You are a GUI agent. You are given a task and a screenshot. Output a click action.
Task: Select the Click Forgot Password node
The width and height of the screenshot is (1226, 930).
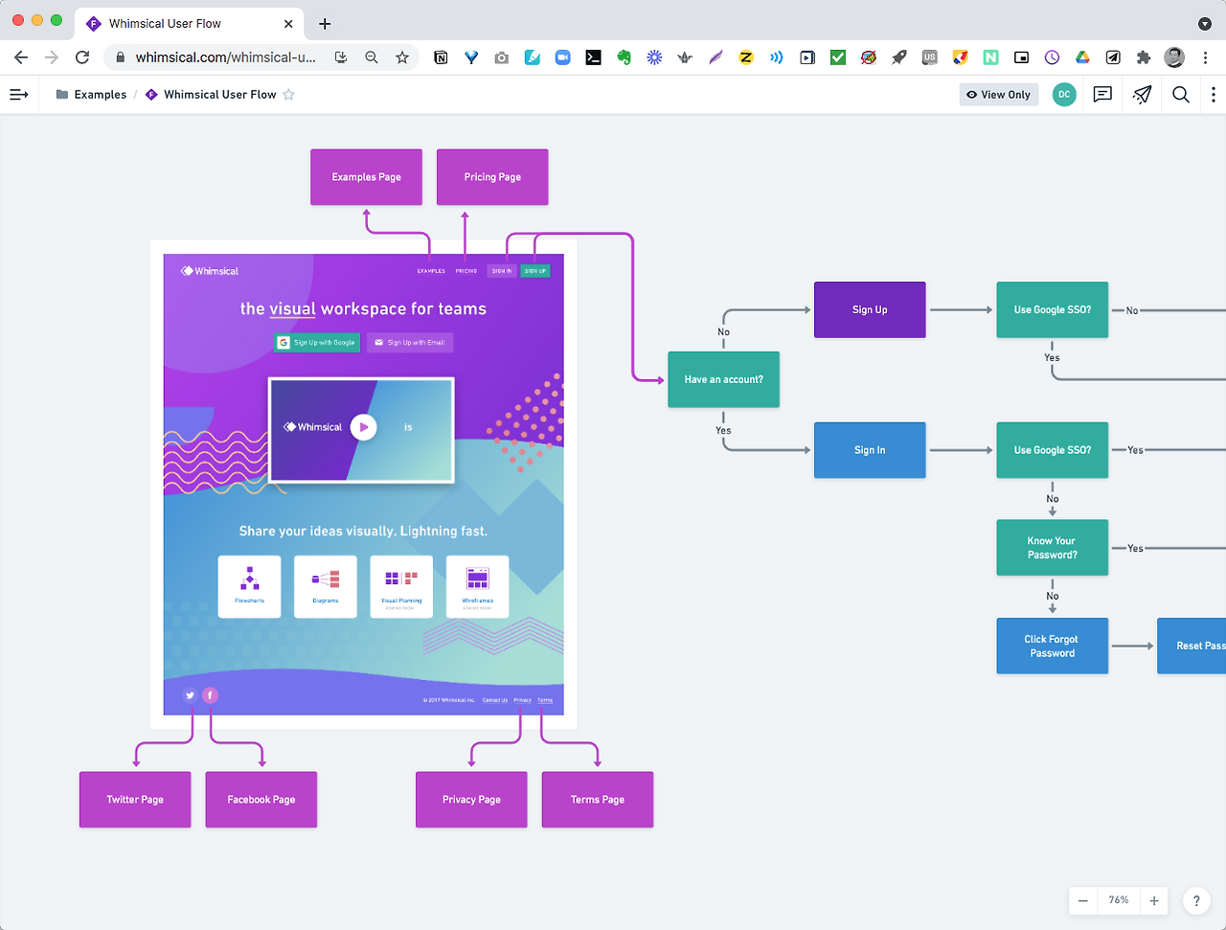[x=1052, y=646]
